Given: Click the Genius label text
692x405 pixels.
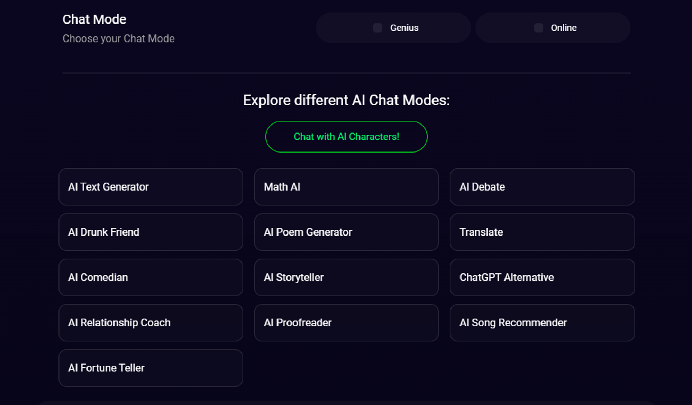Looking at the screenshot, I should point(404,28).
